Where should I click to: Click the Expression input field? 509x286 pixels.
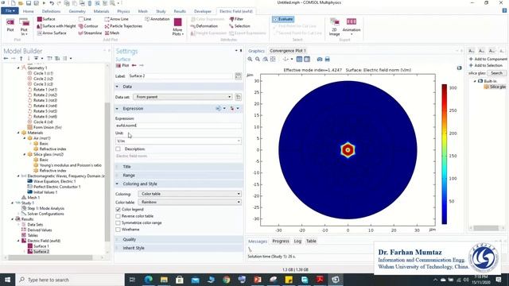click(178, 126)
